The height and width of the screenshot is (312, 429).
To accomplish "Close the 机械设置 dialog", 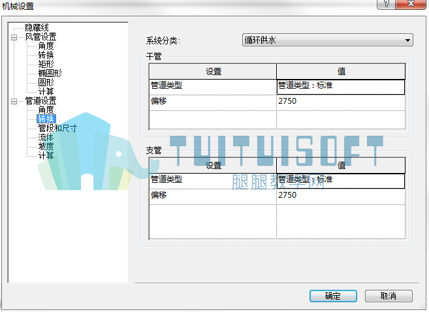I will click(411, 4).
